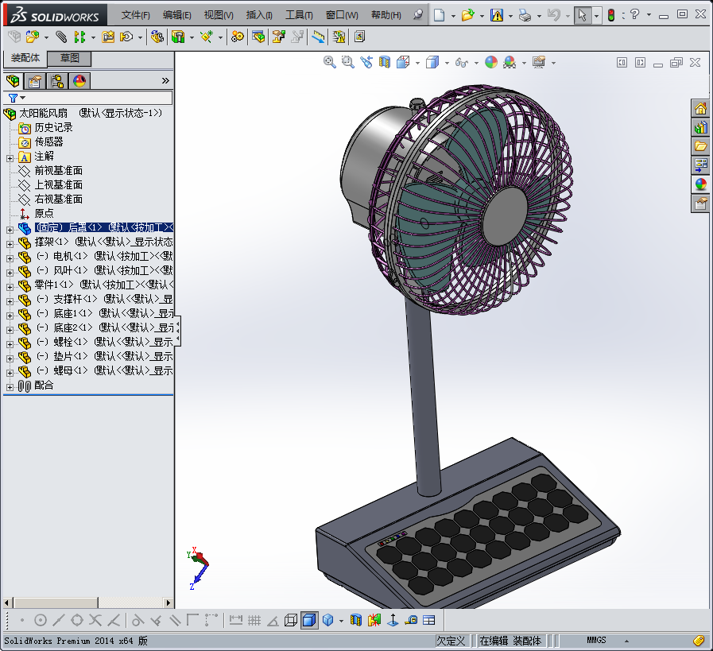Open the View Orientation dropdown arrow
The width and height of the screenshot is (713, 651).
417,63
